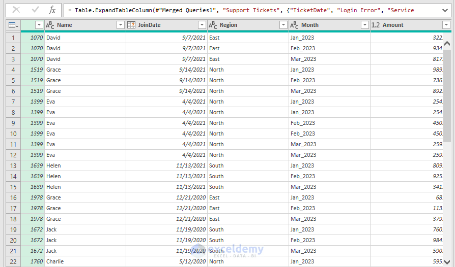
Task: Select the Region column header
Action: (x=248, y=25)
